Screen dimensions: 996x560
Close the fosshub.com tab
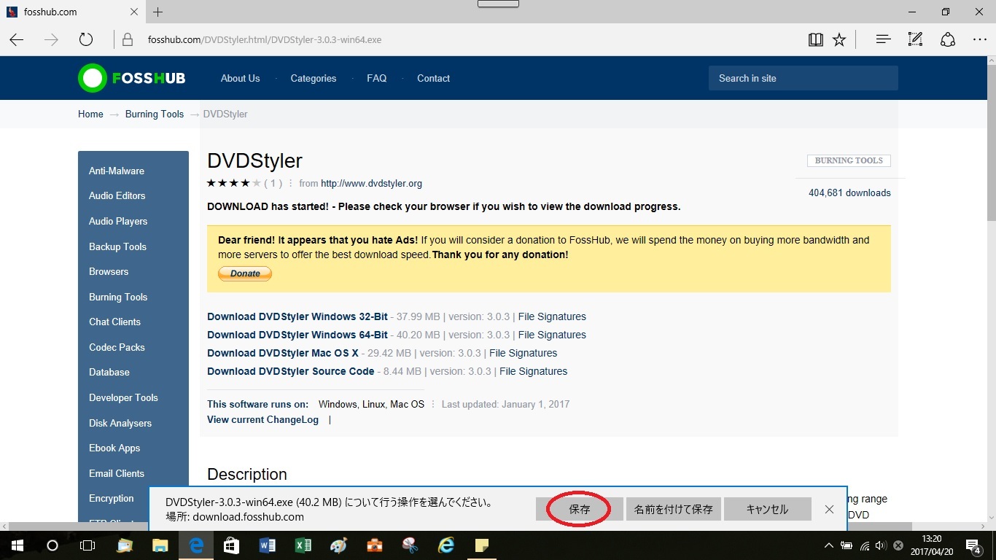[x=134, y=12]
